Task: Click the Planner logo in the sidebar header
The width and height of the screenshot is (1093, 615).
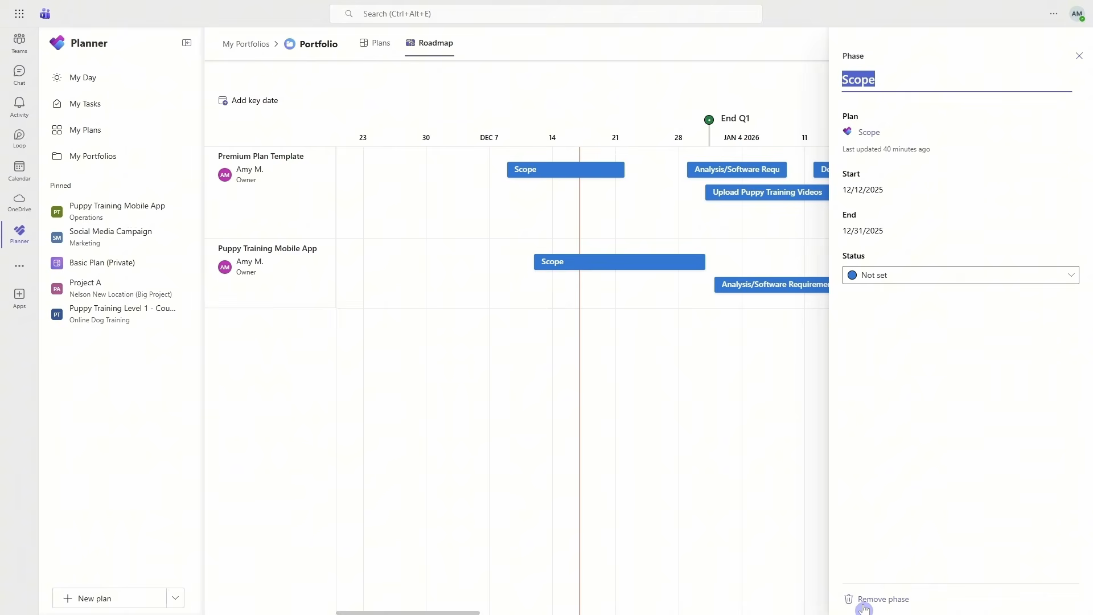Action: coord(57,43)
